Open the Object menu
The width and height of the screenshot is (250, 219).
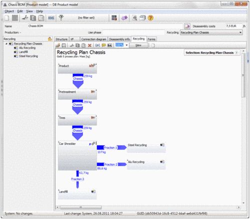pyautogui.click(x=9, y=11)
